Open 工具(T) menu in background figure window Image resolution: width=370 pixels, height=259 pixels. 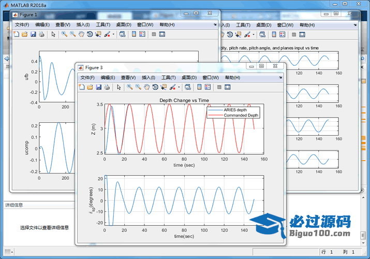coord(243,25)
